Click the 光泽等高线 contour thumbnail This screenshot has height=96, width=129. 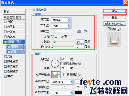pos(55,75)
